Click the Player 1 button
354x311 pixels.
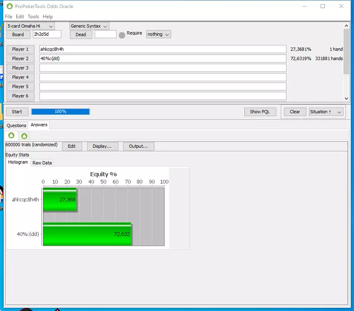click(20, 49)
